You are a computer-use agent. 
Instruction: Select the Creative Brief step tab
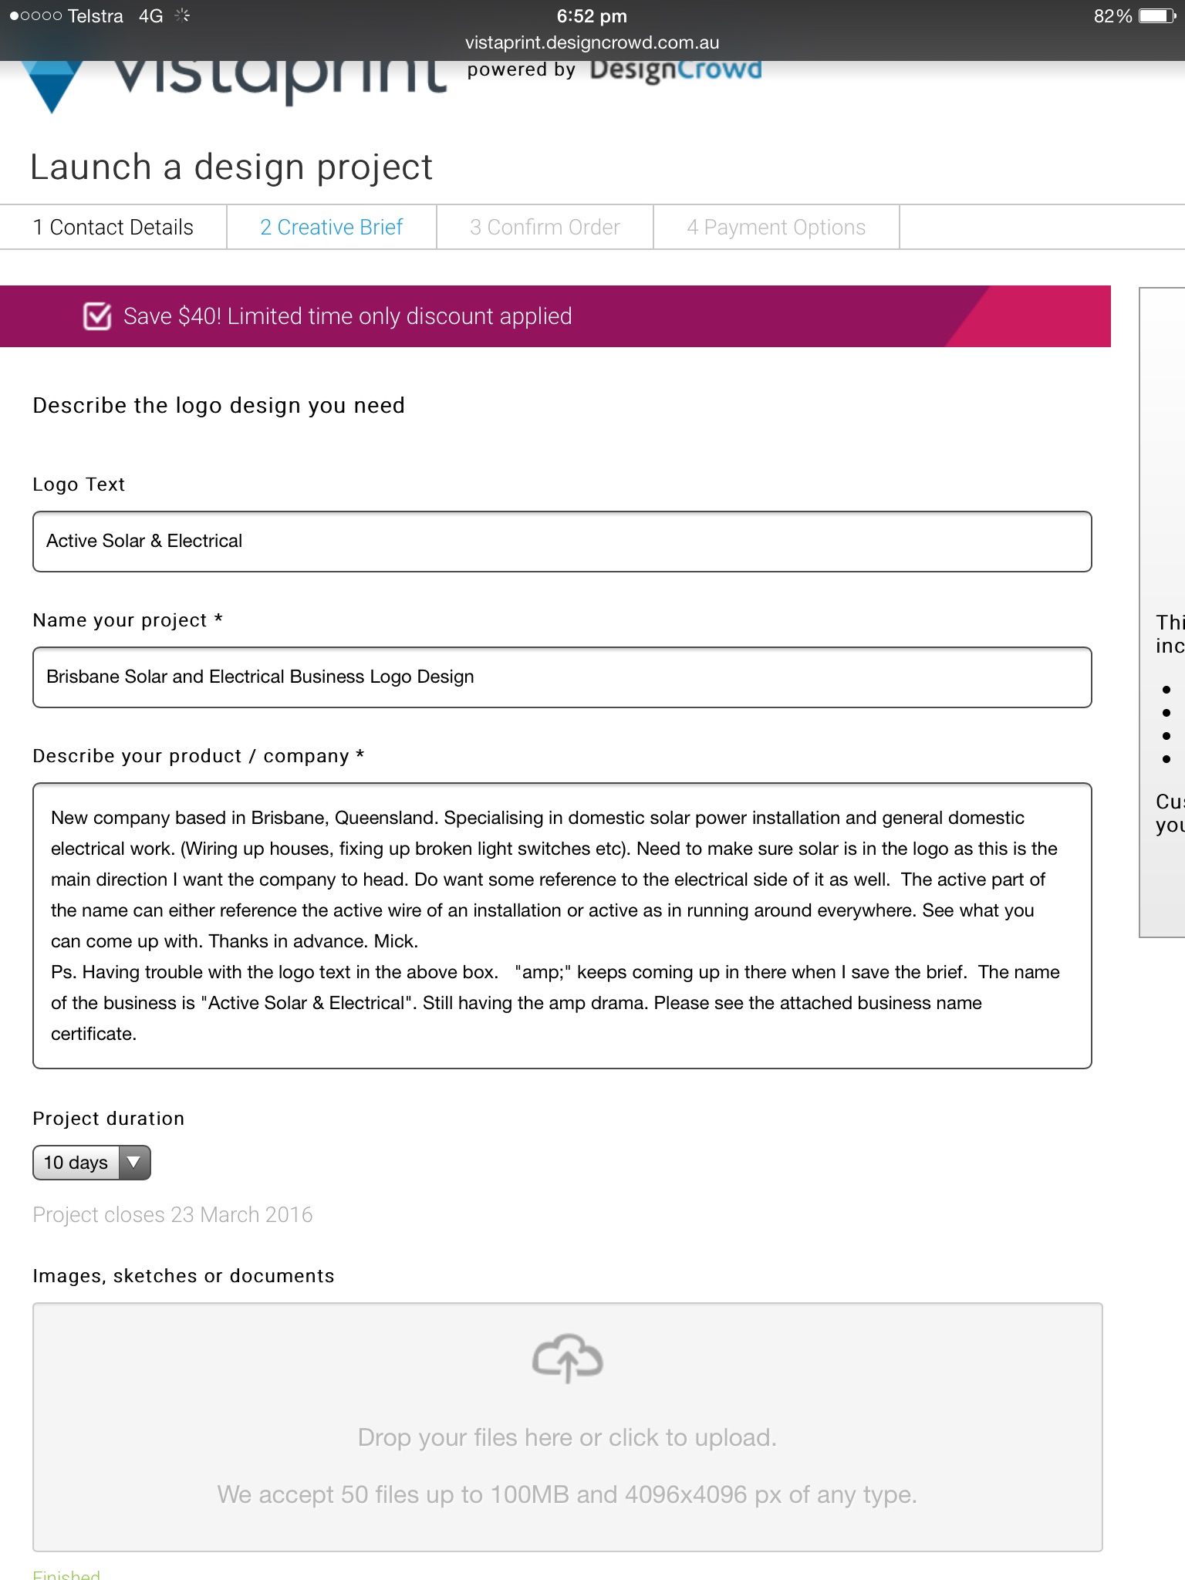331,228
